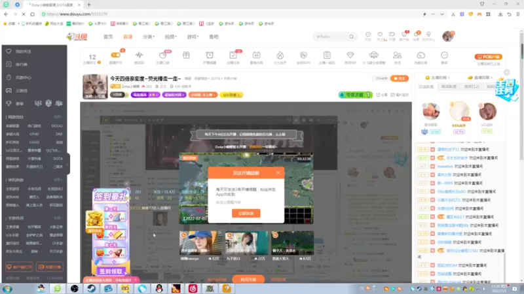Open the user avatar menu
Viewport: 524px width, 294px height.
(x=448, y=36)
